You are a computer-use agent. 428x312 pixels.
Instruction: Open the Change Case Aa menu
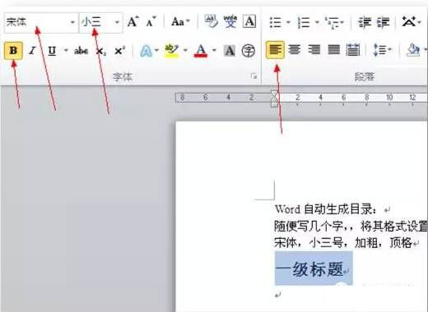pos(180,22)
